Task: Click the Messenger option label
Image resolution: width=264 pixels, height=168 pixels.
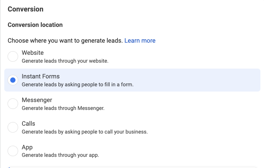Action: point(37,100)
